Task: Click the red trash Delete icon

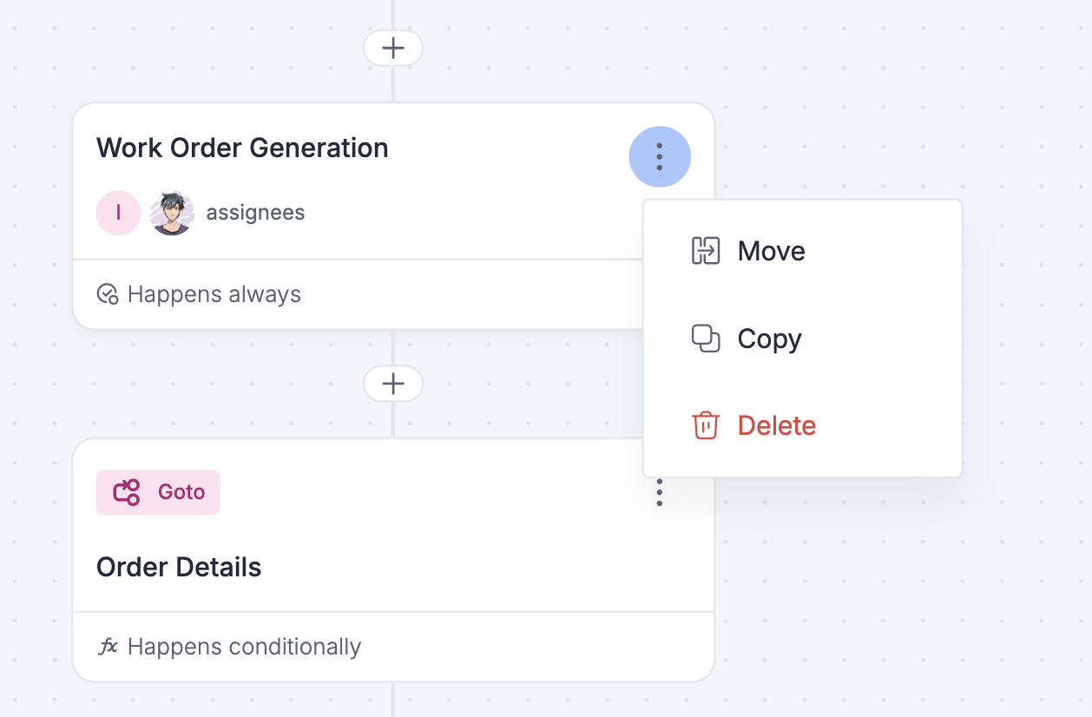Action: point(706,425)
